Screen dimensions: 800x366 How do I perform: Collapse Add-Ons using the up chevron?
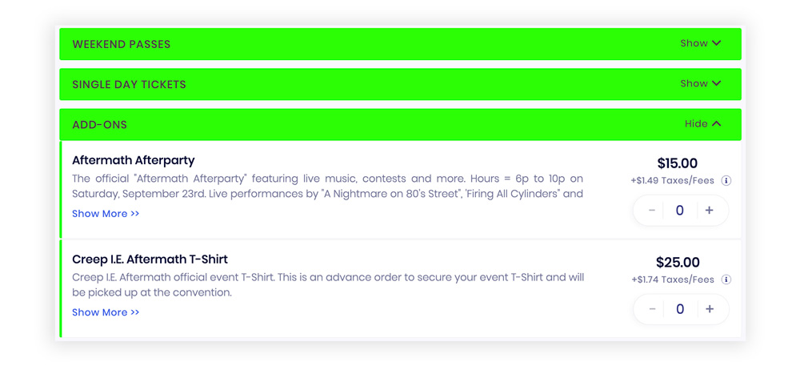click(716, 123)
